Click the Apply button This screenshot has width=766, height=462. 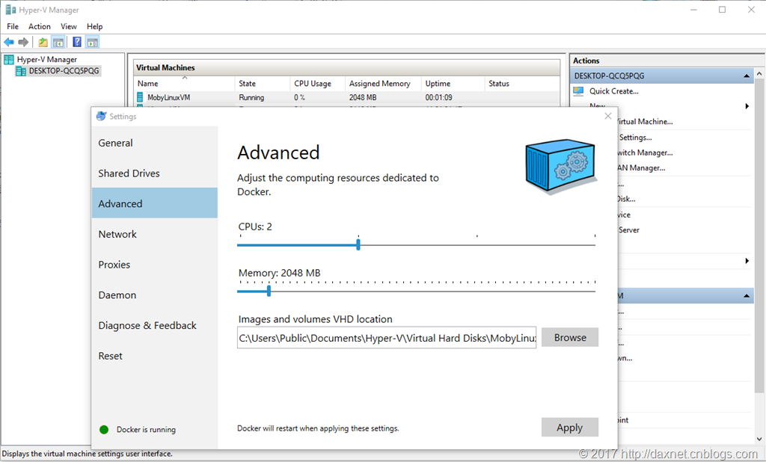coord(569,428)
